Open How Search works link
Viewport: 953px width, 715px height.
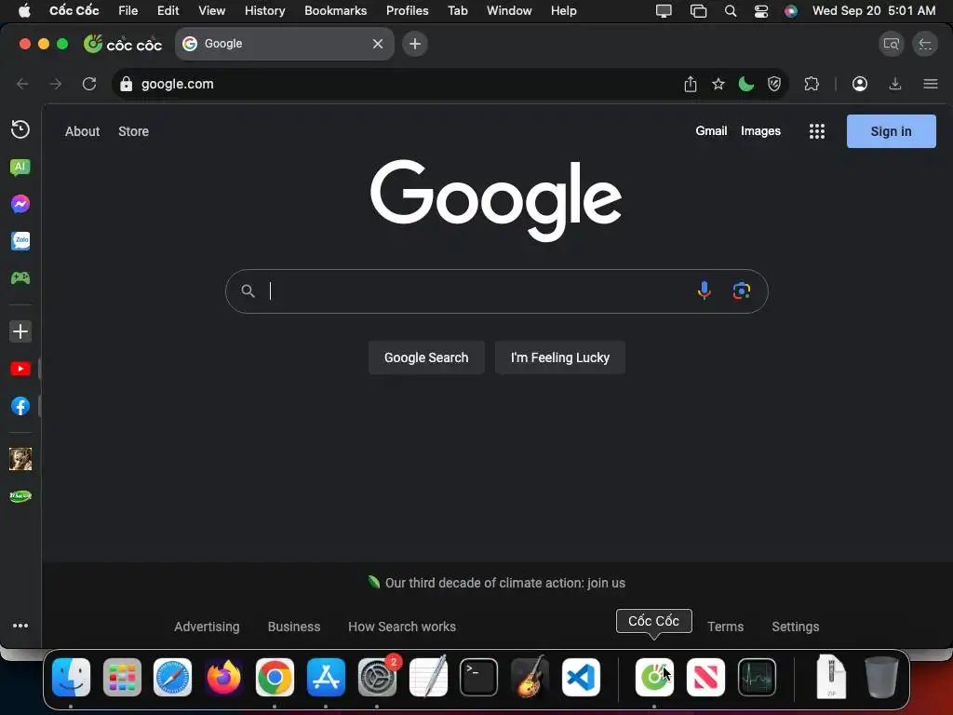pos(402,627)
